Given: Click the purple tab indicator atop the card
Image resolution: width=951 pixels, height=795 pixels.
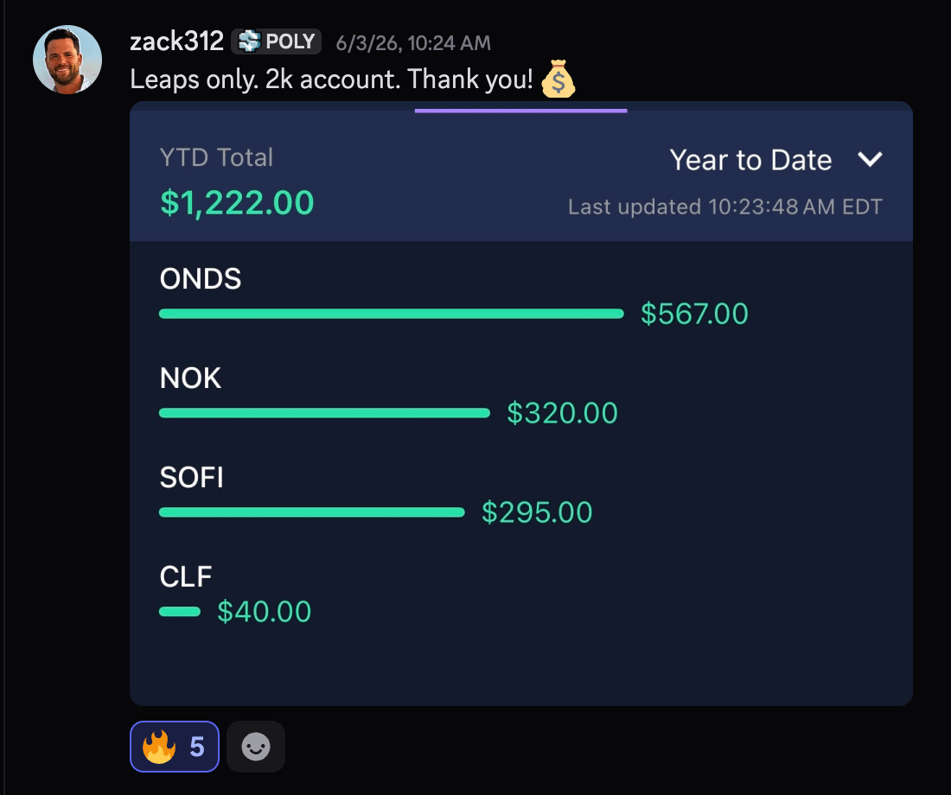Looking at the screenshot, I should [x=521, y=111].
